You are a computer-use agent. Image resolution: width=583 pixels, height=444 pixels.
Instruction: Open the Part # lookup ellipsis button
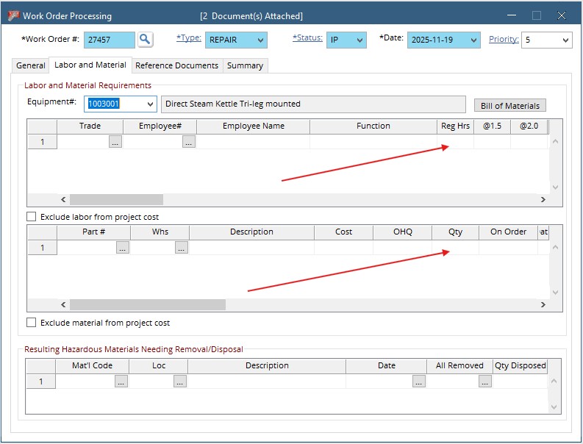[123, 248]
